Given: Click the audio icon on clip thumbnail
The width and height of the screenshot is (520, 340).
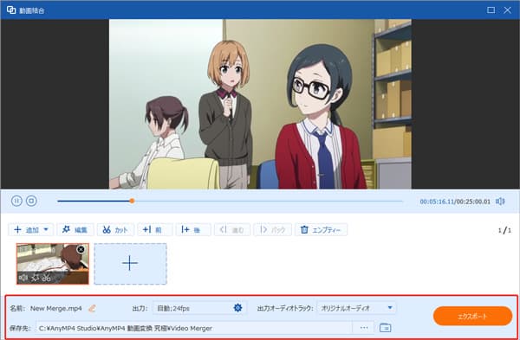Looking at the screenshot, I should pyautogui.click(x=23, y=278).
